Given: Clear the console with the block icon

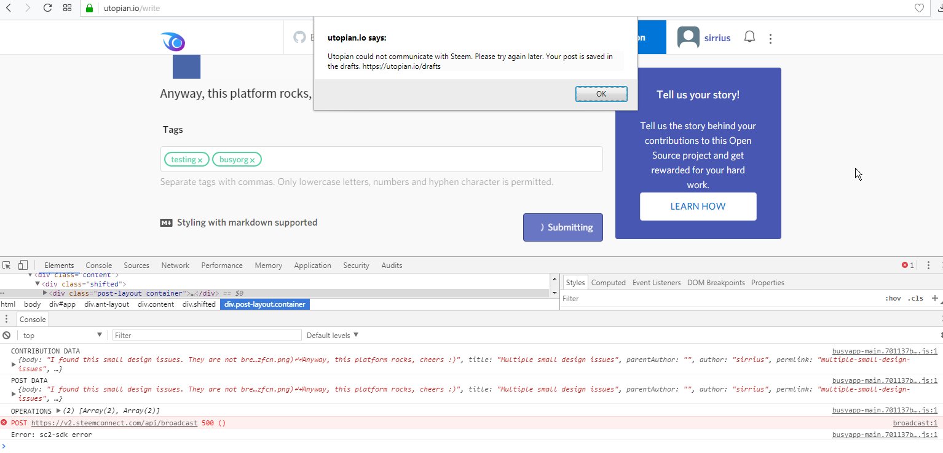Looking at the screenshot, I should click(6, 335).
